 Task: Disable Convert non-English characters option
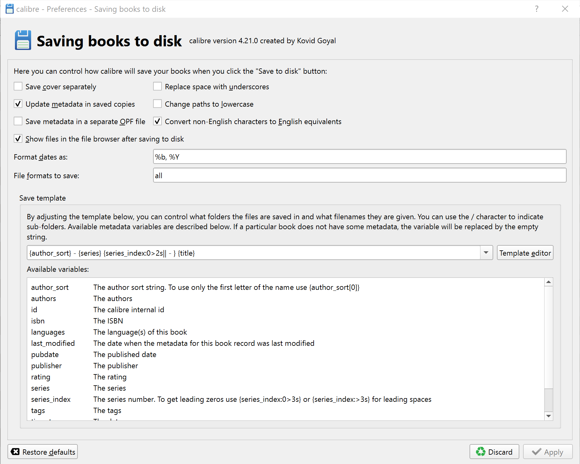point(157,121)
